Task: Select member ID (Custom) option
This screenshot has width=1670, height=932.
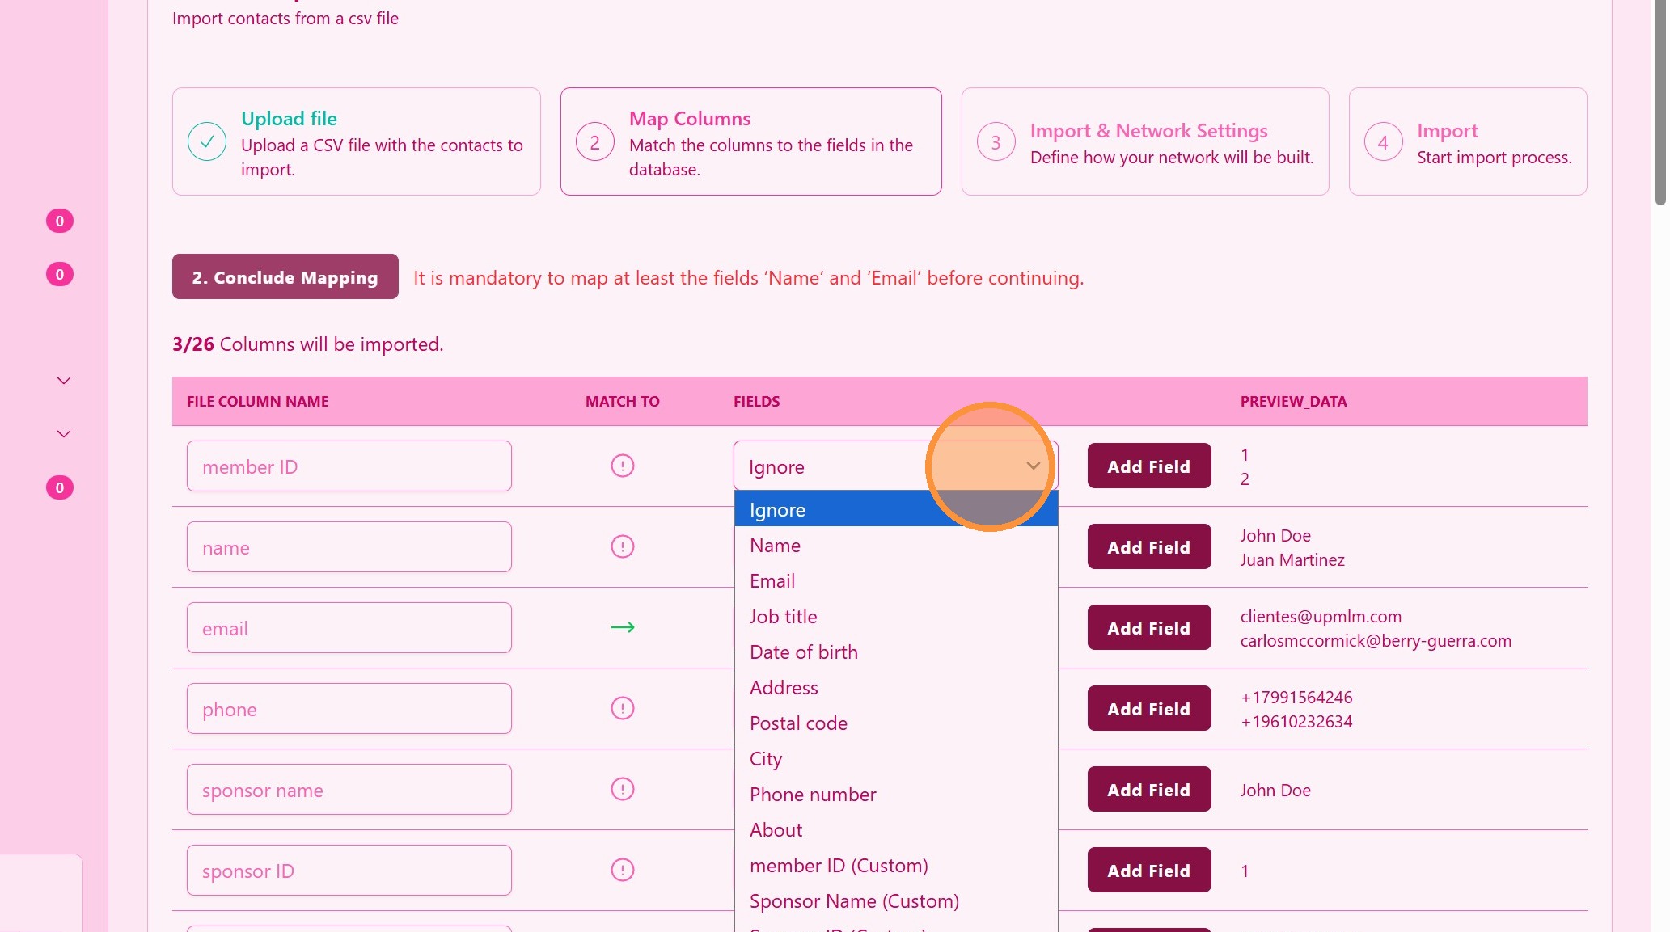Action: pos(839,866)
